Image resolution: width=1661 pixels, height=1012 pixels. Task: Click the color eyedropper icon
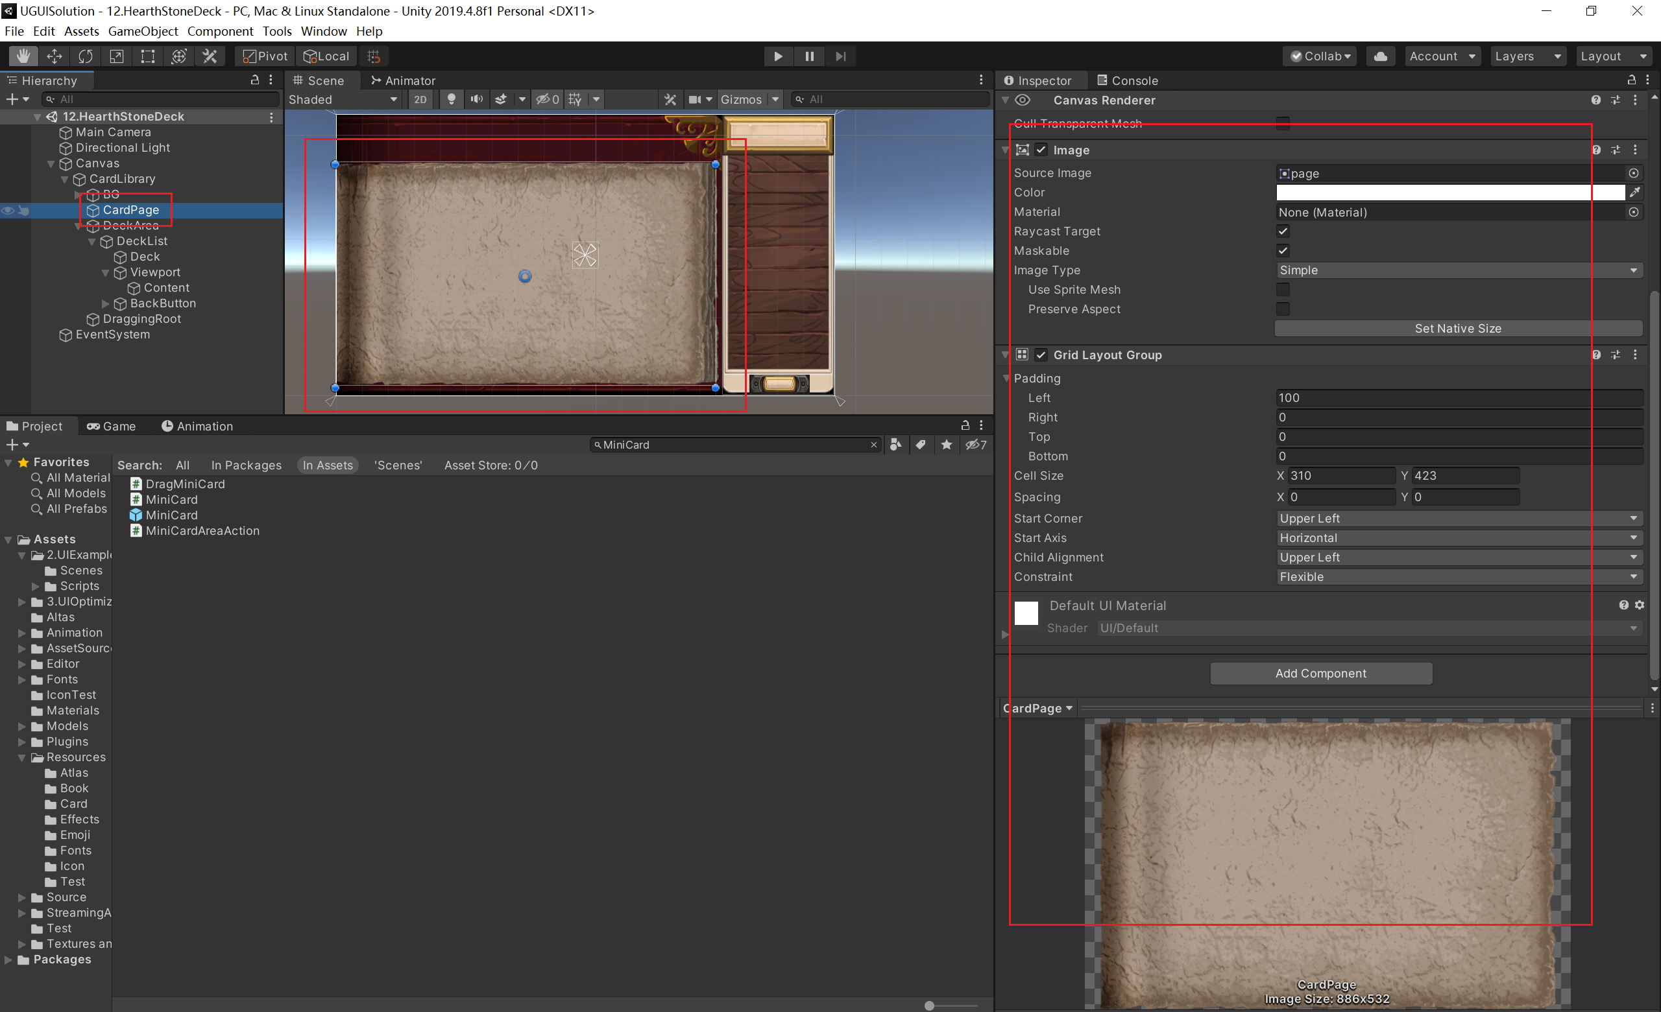pyautogui.click(x=1634, y=193)
